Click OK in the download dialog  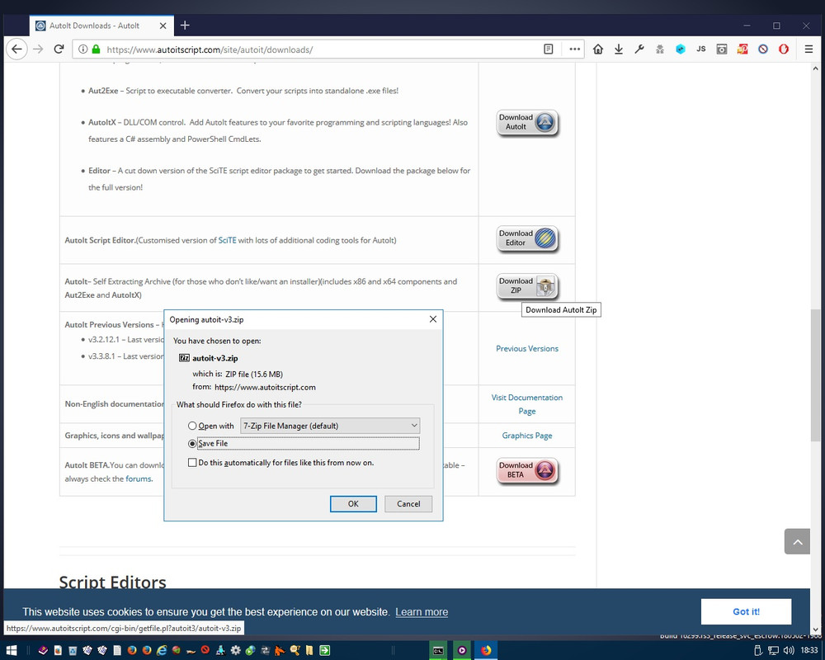click(353, 504)
